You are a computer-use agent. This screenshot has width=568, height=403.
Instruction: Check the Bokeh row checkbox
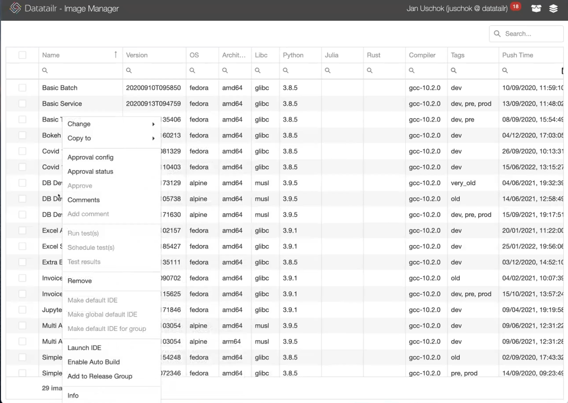pos(22,135)
